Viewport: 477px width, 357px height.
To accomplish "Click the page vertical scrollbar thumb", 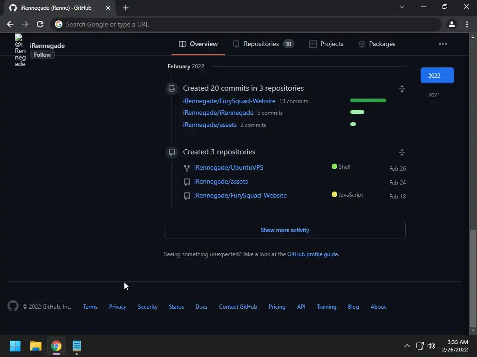I will (x=473, y=278).
